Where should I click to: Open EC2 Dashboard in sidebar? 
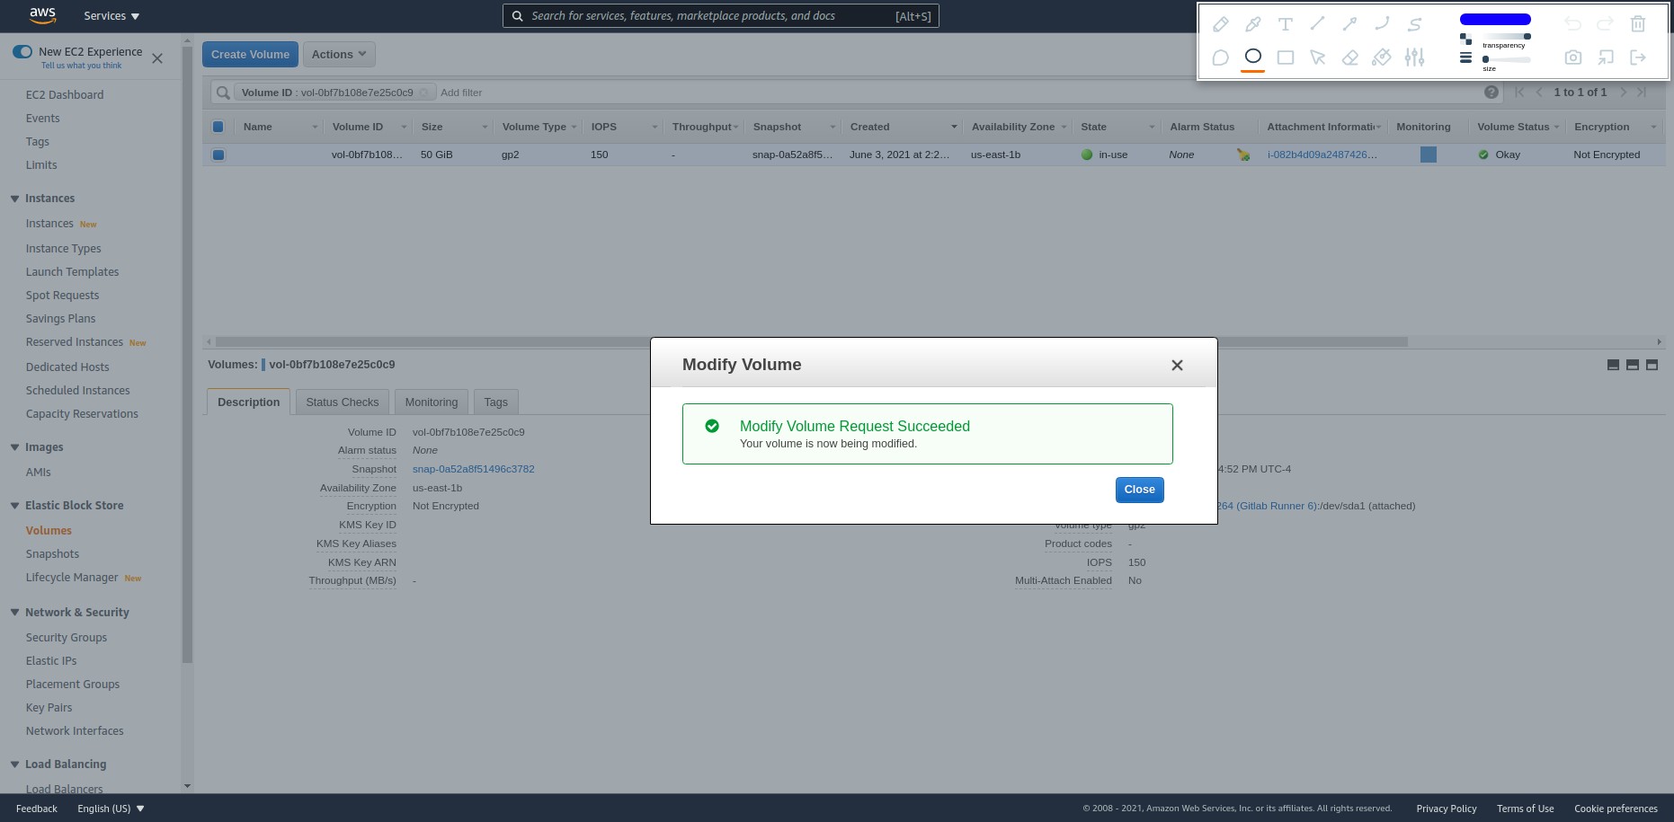tap(65, 95)
